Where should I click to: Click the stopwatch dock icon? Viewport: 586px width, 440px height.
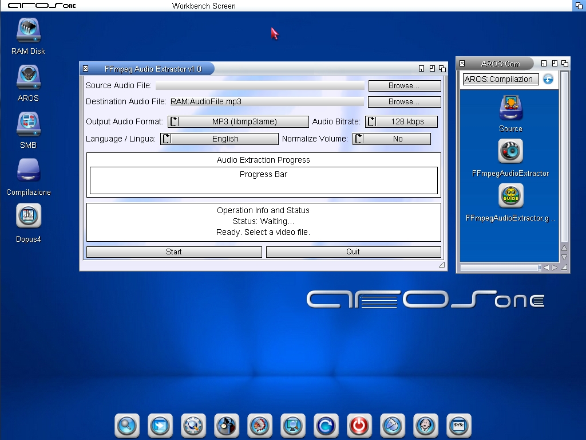(227, 426)
